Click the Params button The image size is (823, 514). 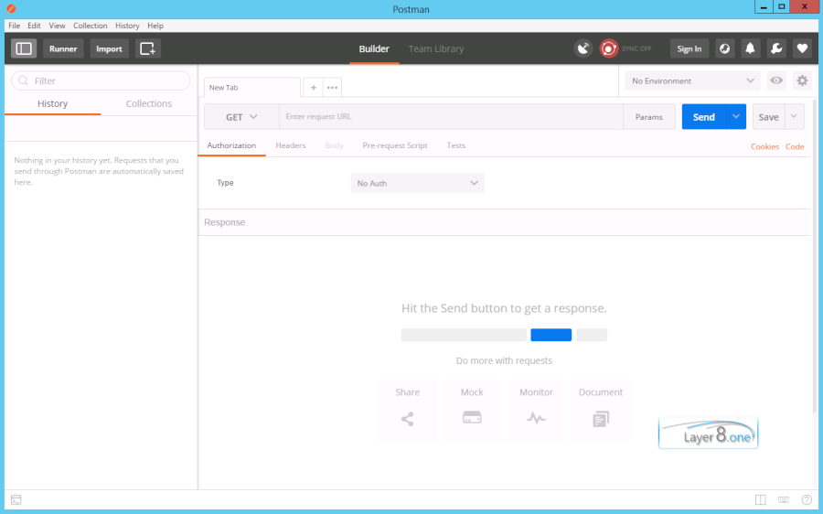648,116
